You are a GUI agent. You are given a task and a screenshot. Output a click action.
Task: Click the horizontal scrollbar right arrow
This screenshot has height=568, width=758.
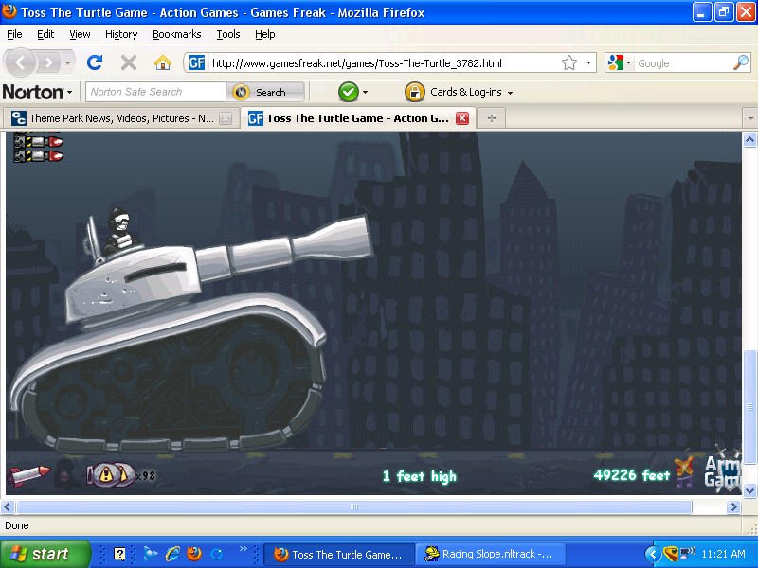point(733,506)
